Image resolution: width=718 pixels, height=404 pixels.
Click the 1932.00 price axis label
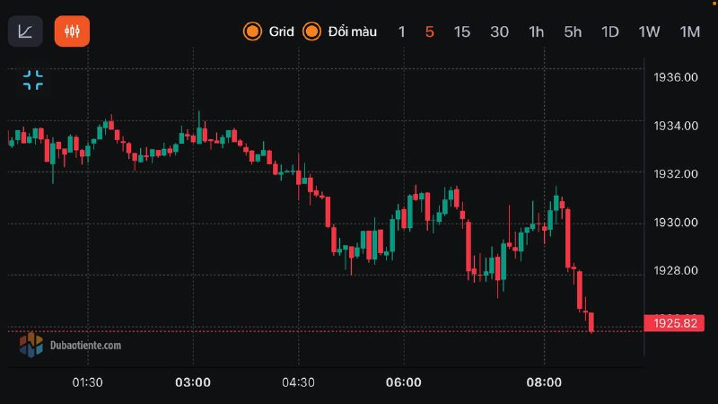(678, 173)
